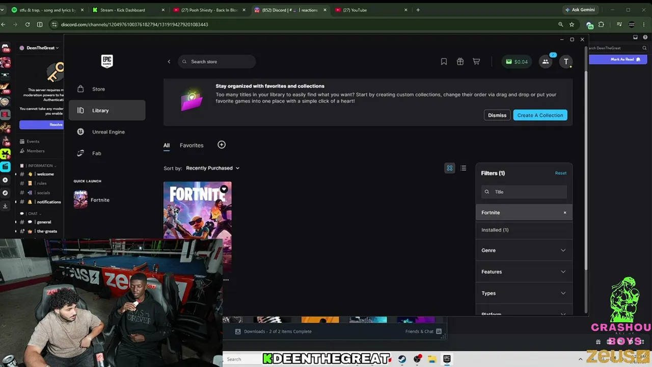Image resolution: width=652 pixels, height=367 pixels.
Task: Dismiss the collections banner
Action: (x=497, y=115)
